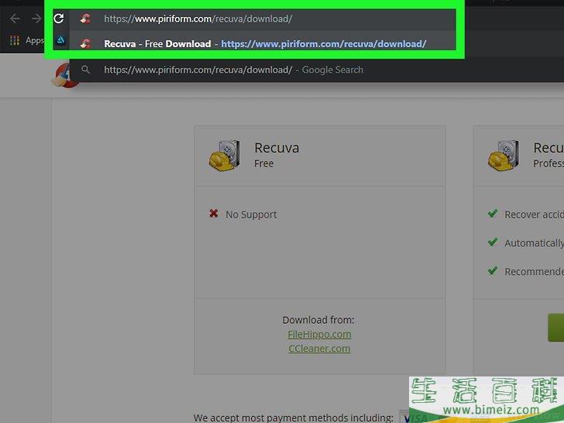
Task: Click the "No Support" text
Action: point(251,215)
